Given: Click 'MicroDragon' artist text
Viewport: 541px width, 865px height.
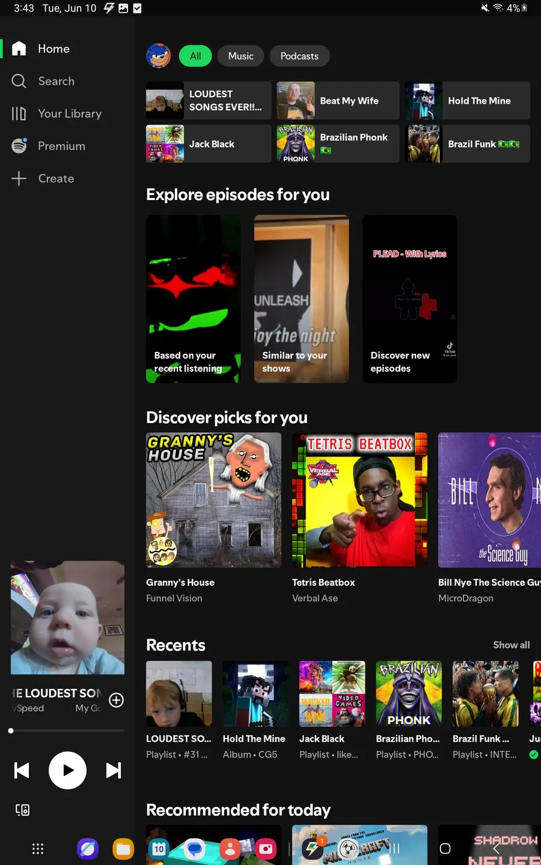Looking at the screenshot, I should (466, 598).
